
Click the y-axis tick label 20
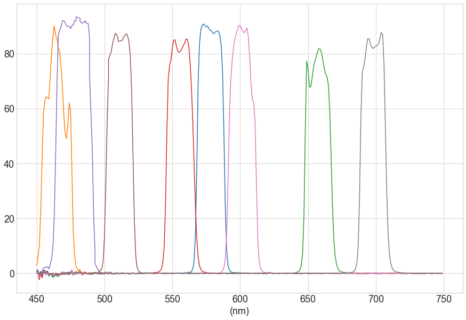tap(9, 219)
